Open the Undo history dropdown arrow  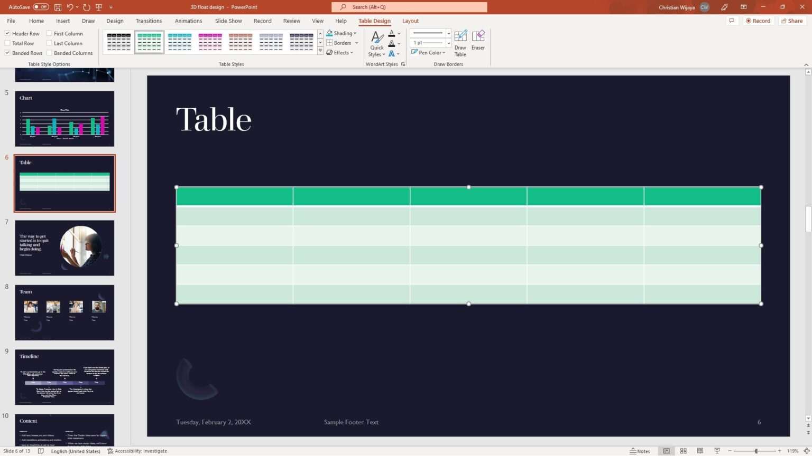tap(77, 7)
